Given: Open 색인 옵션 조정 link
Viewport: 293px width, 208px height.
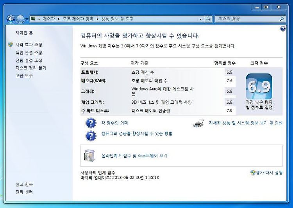Looking at the screenshot, I should pyautogui.click(x=29, y=53).
